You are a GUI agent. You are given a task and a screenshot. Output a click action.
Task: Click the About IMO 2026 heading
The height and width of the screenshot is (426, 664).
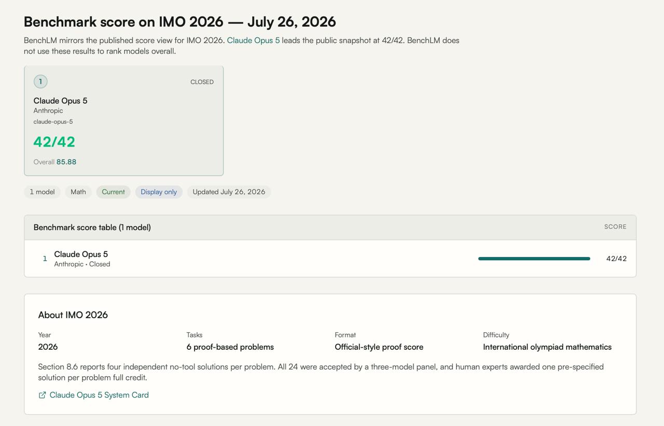[x=73, y=315]
